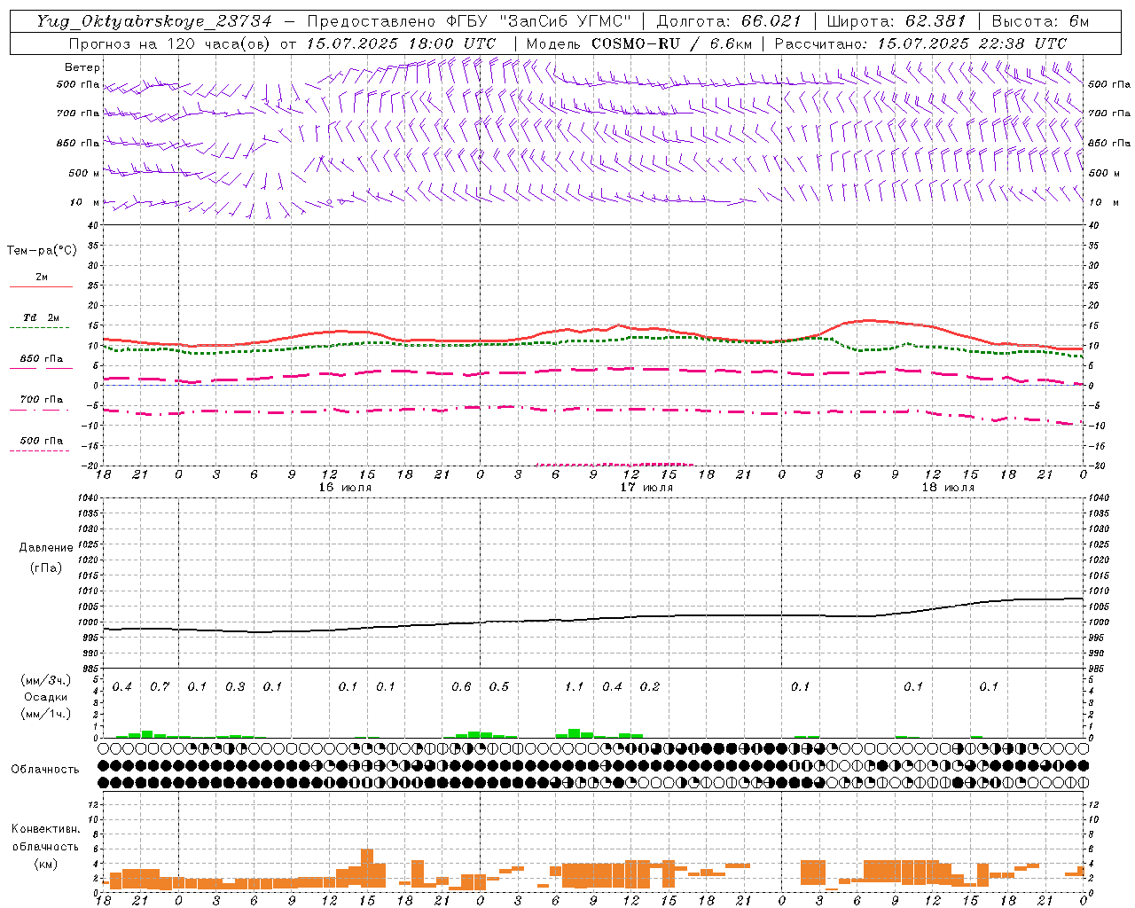Click the 17 июля date label
This screenshot has width=1135, height=908.
tap(646, 488)
